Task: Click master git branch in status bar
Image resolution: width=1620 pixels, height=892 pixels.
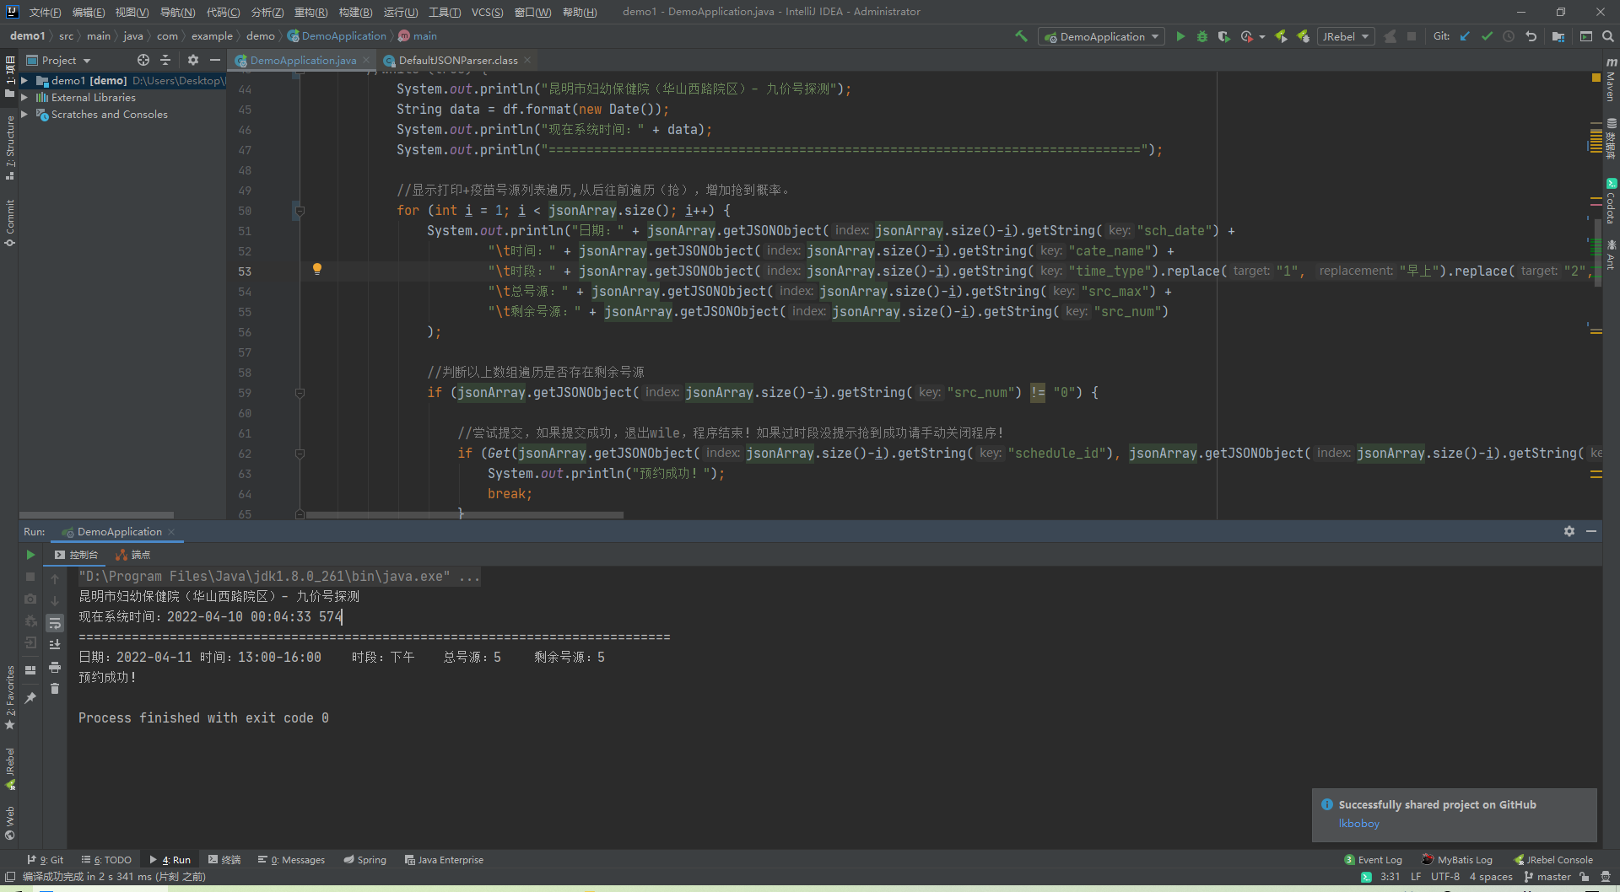Action: click(1547, 877)
